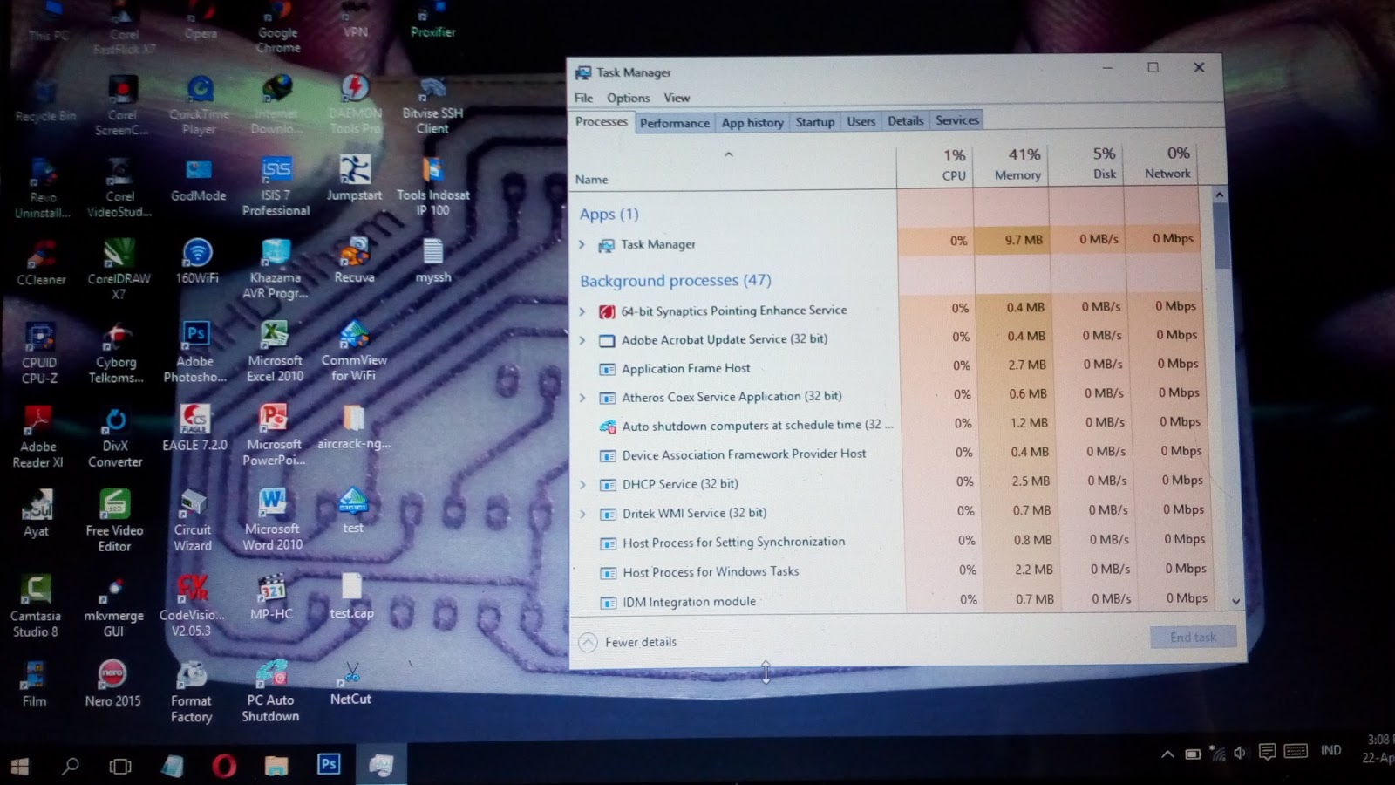Image resolution: width=1395 pixels, height=785 pixels.
Task: Open the CCleaner desktop shortcut
Action: (x=41, y=262)
